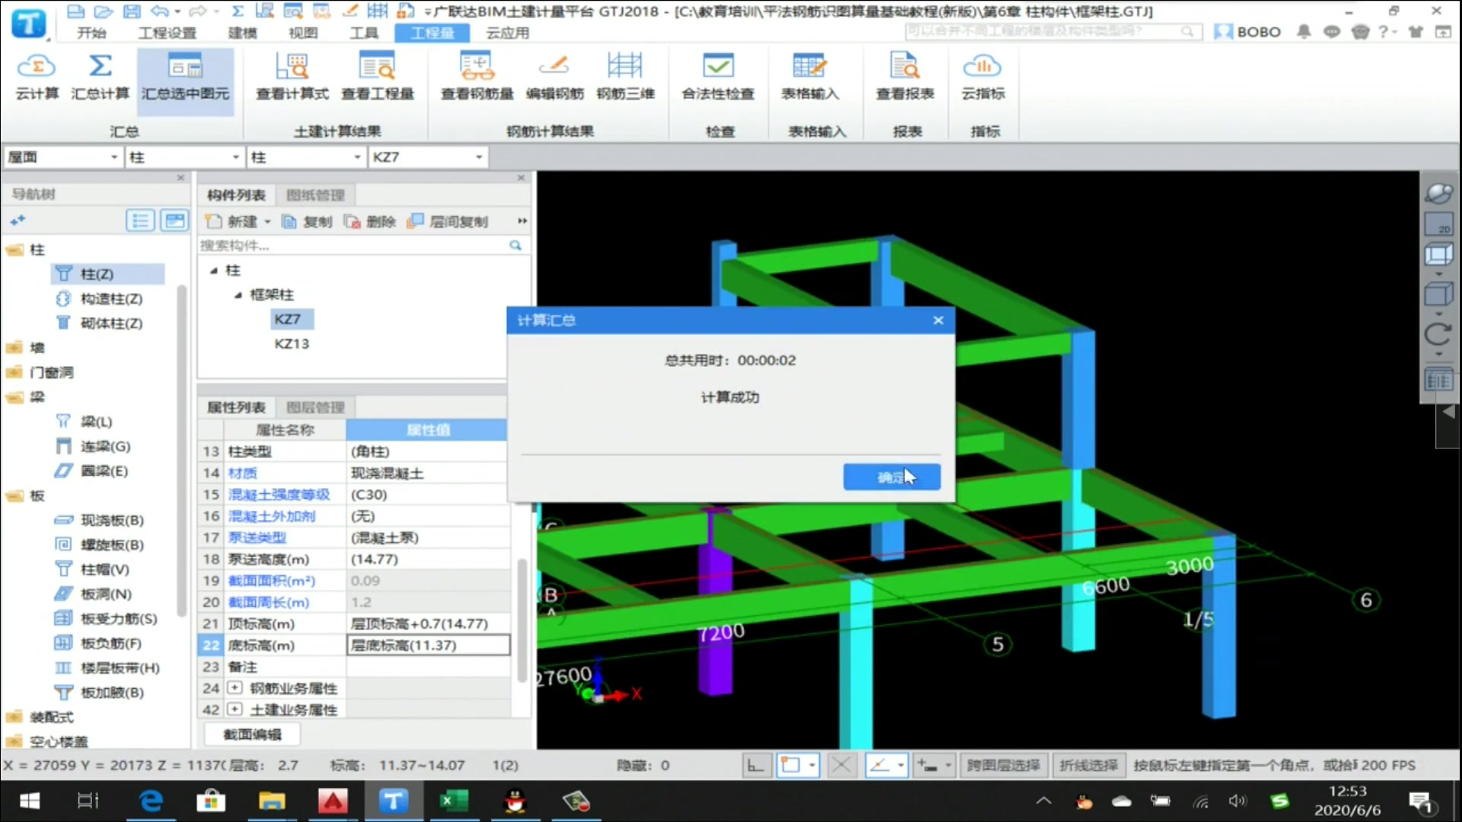
Task: Switch to the 图纸管理 tab in properties
Action: pos(314,195)
